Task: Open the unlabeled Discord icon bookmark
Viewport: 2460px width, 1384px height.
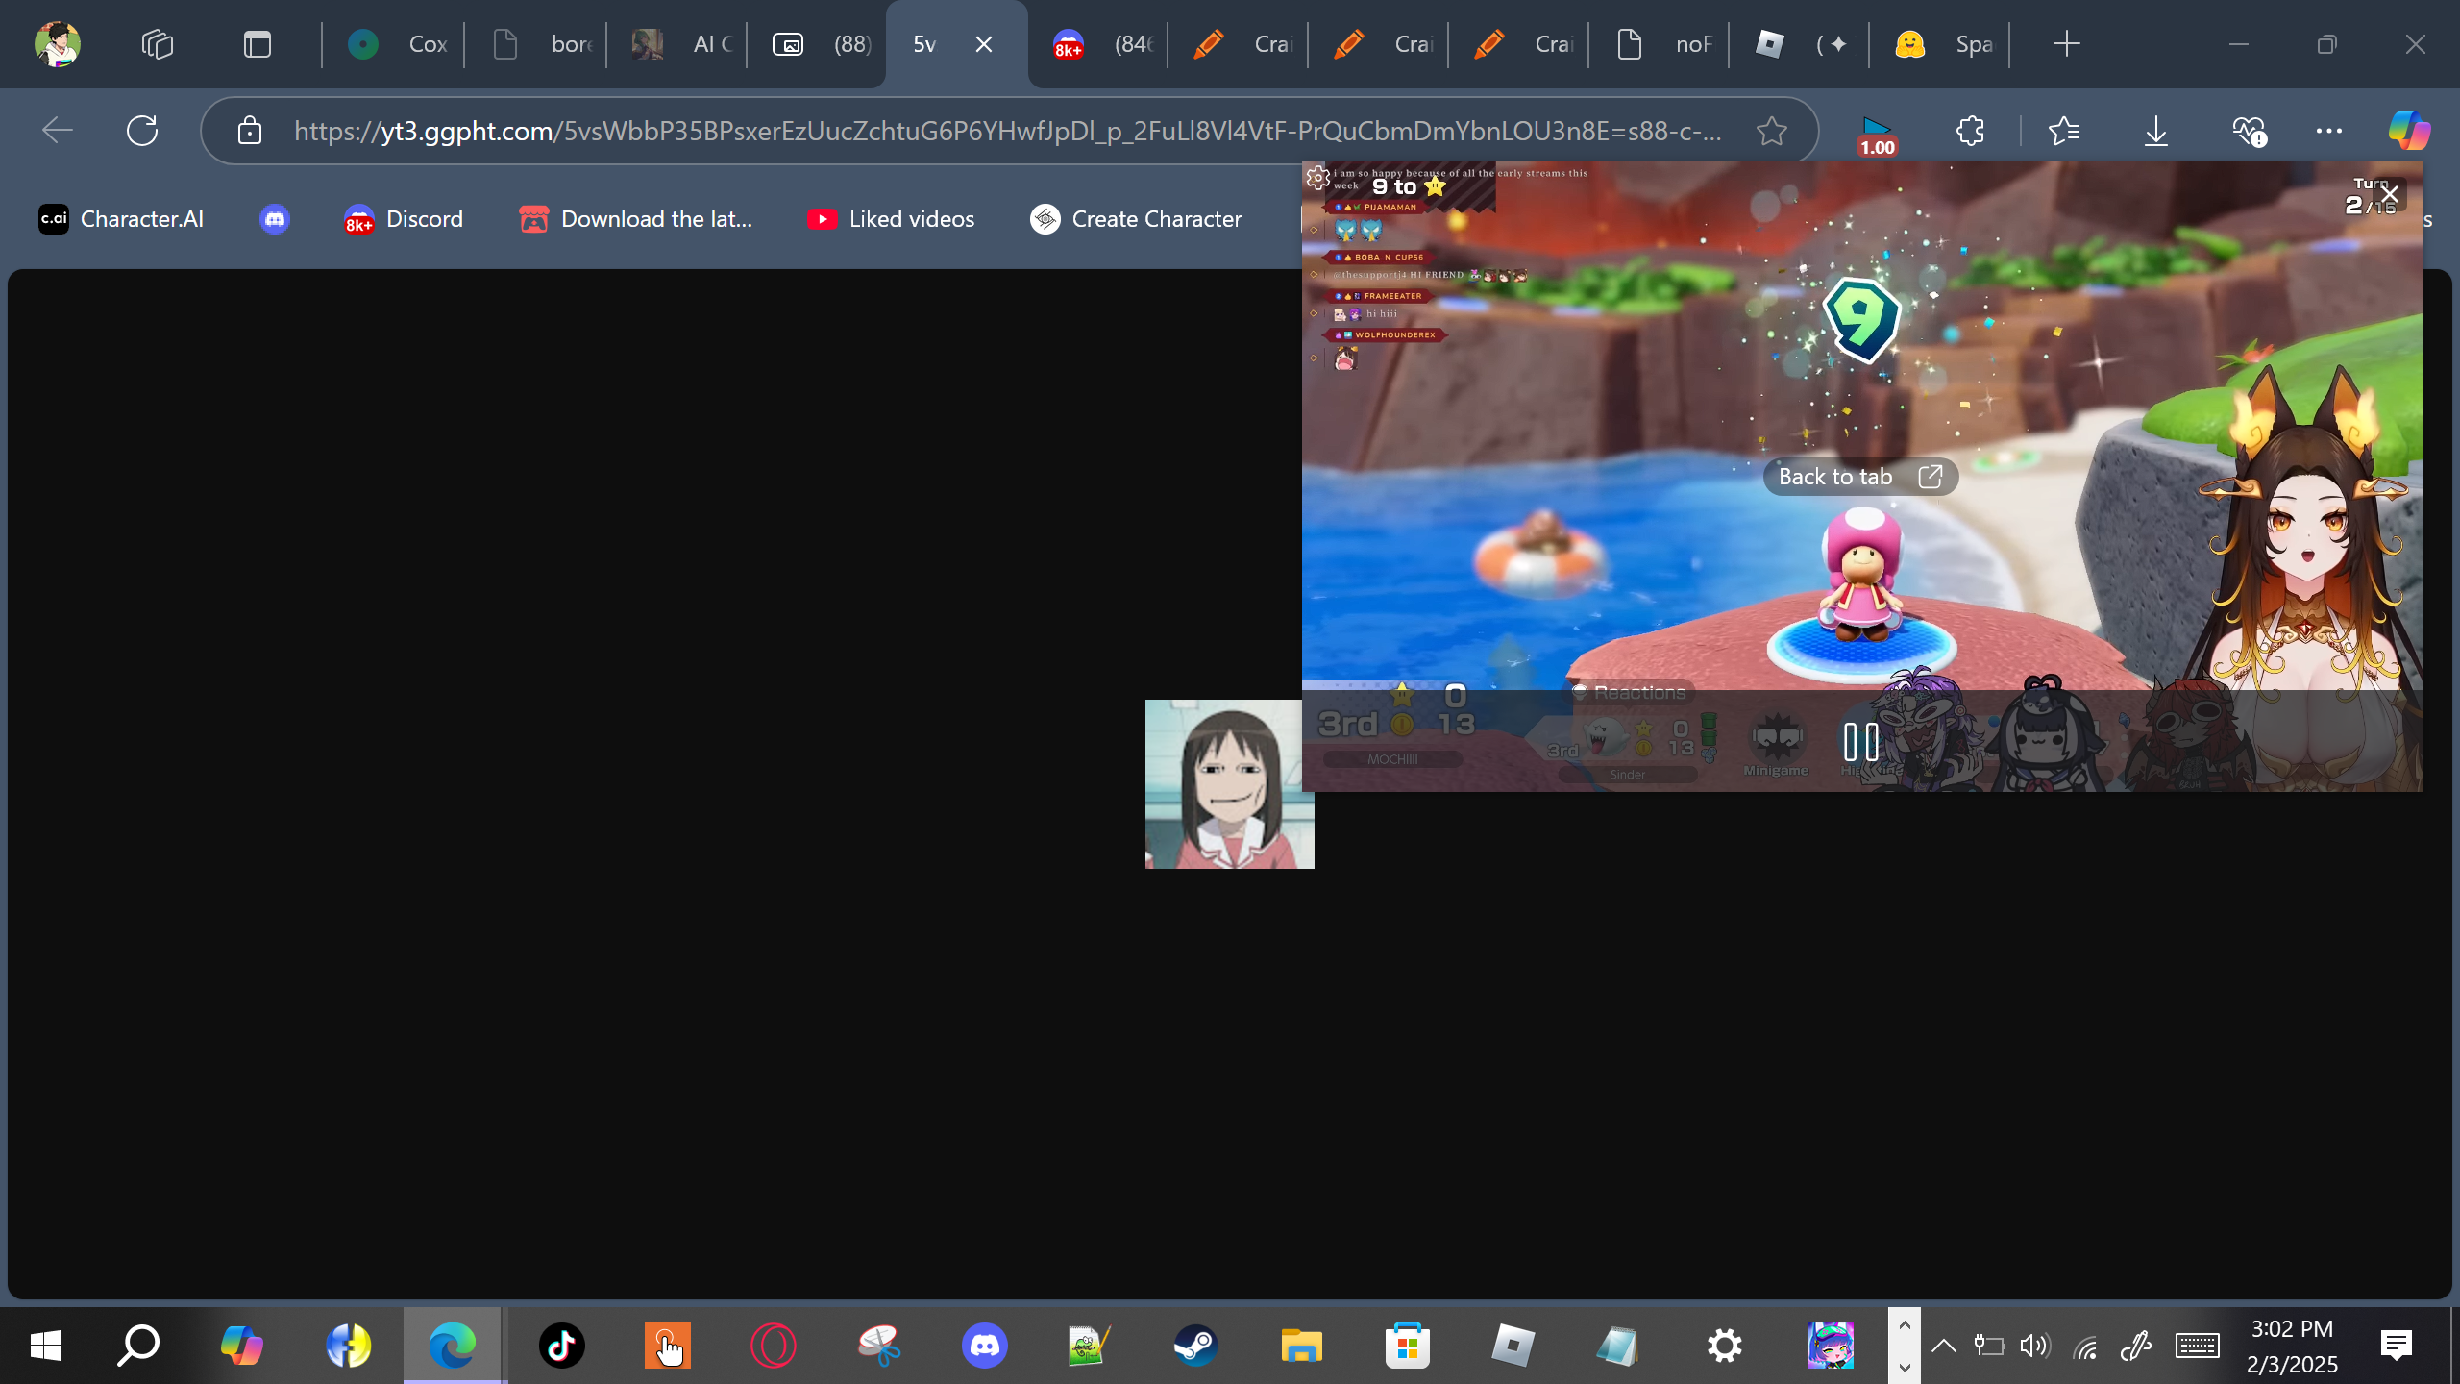Action: click(x=275, y=219)
